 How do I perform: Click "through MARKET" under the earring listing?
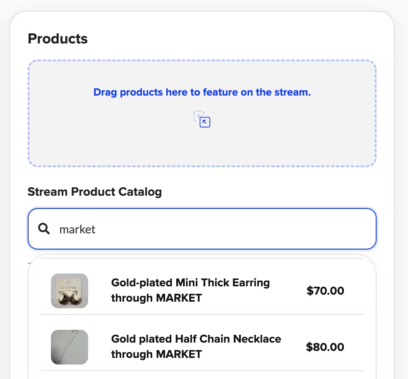coord(156,298)
